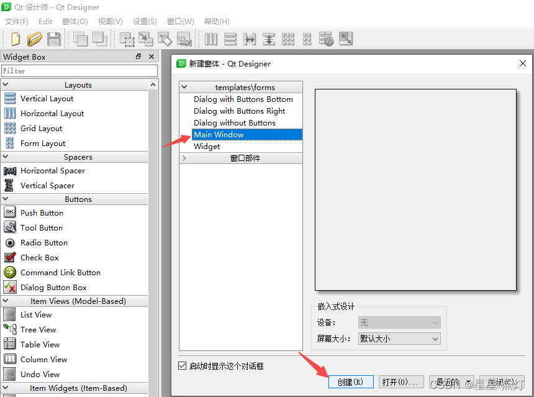Open a form with the folder icon
This screenshot has height=397, width=534.
pyautogui.click(x=34, y=39)
